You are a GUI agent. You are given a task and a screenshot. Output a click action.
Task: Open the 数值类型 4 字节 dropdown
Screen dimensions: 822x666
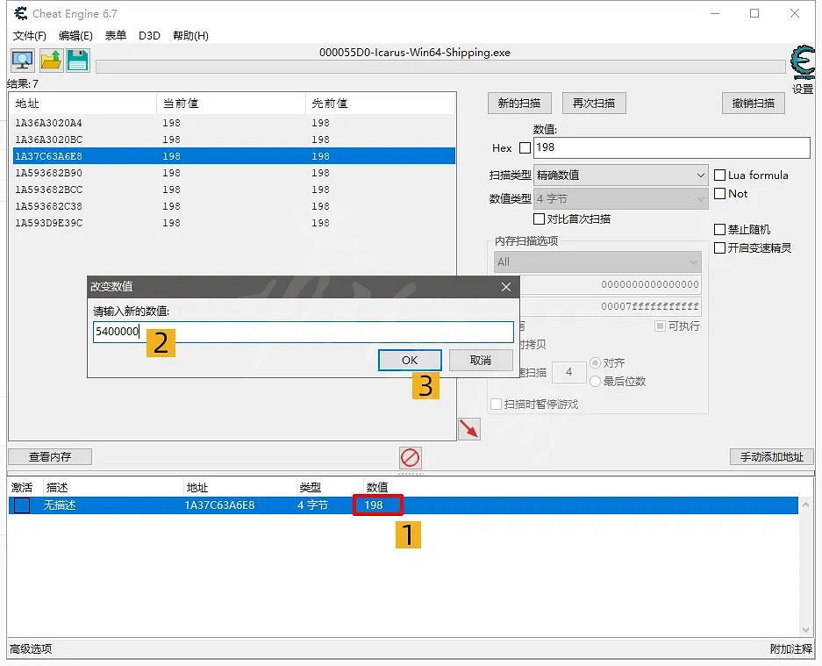pos(620,199)
